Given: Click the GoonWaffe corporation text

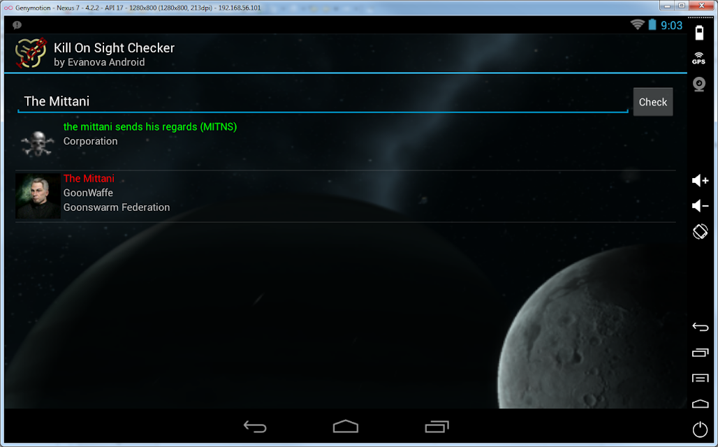Looking at the screenshot, I should 88,193.
